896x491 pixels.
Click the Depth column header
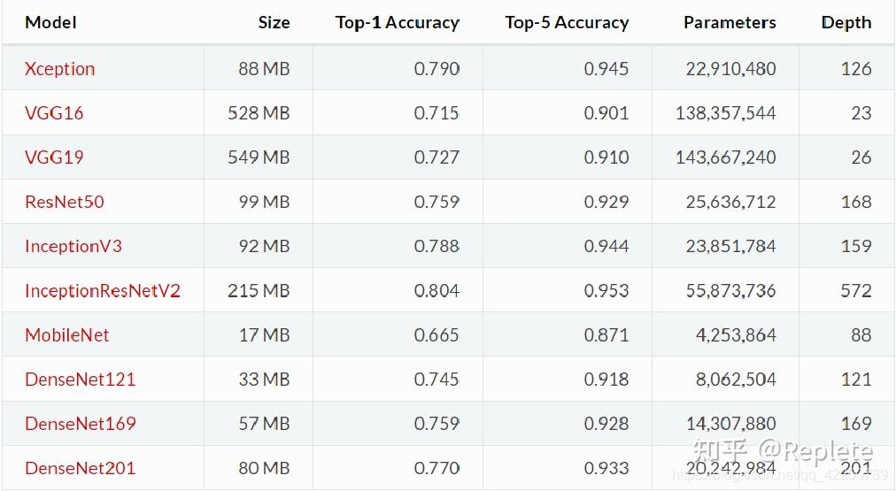click(x=846, y=22)
